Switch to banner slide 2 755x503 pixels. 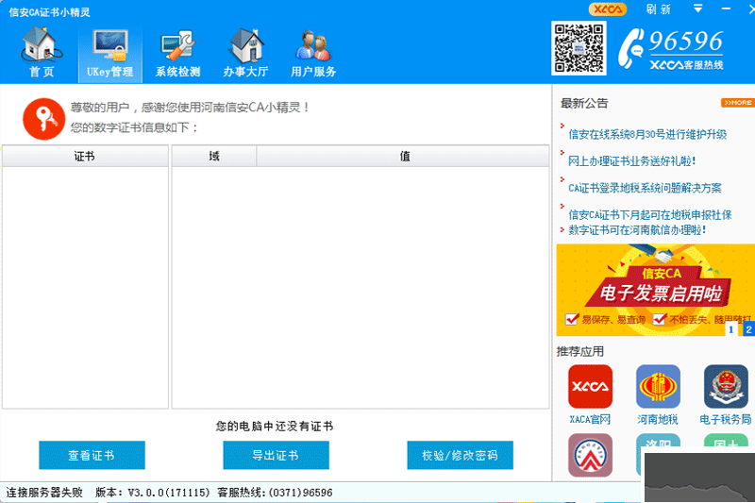coord(748,329)
